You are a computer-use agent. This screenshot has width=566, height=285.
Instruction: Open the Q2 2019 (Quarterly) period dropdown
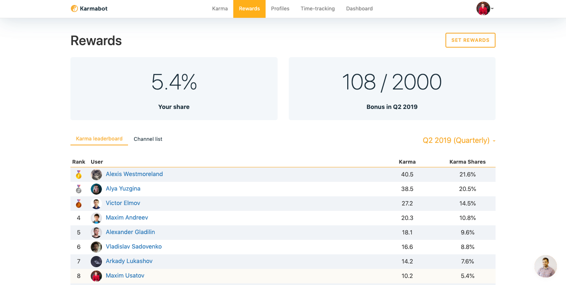[459, 140]
